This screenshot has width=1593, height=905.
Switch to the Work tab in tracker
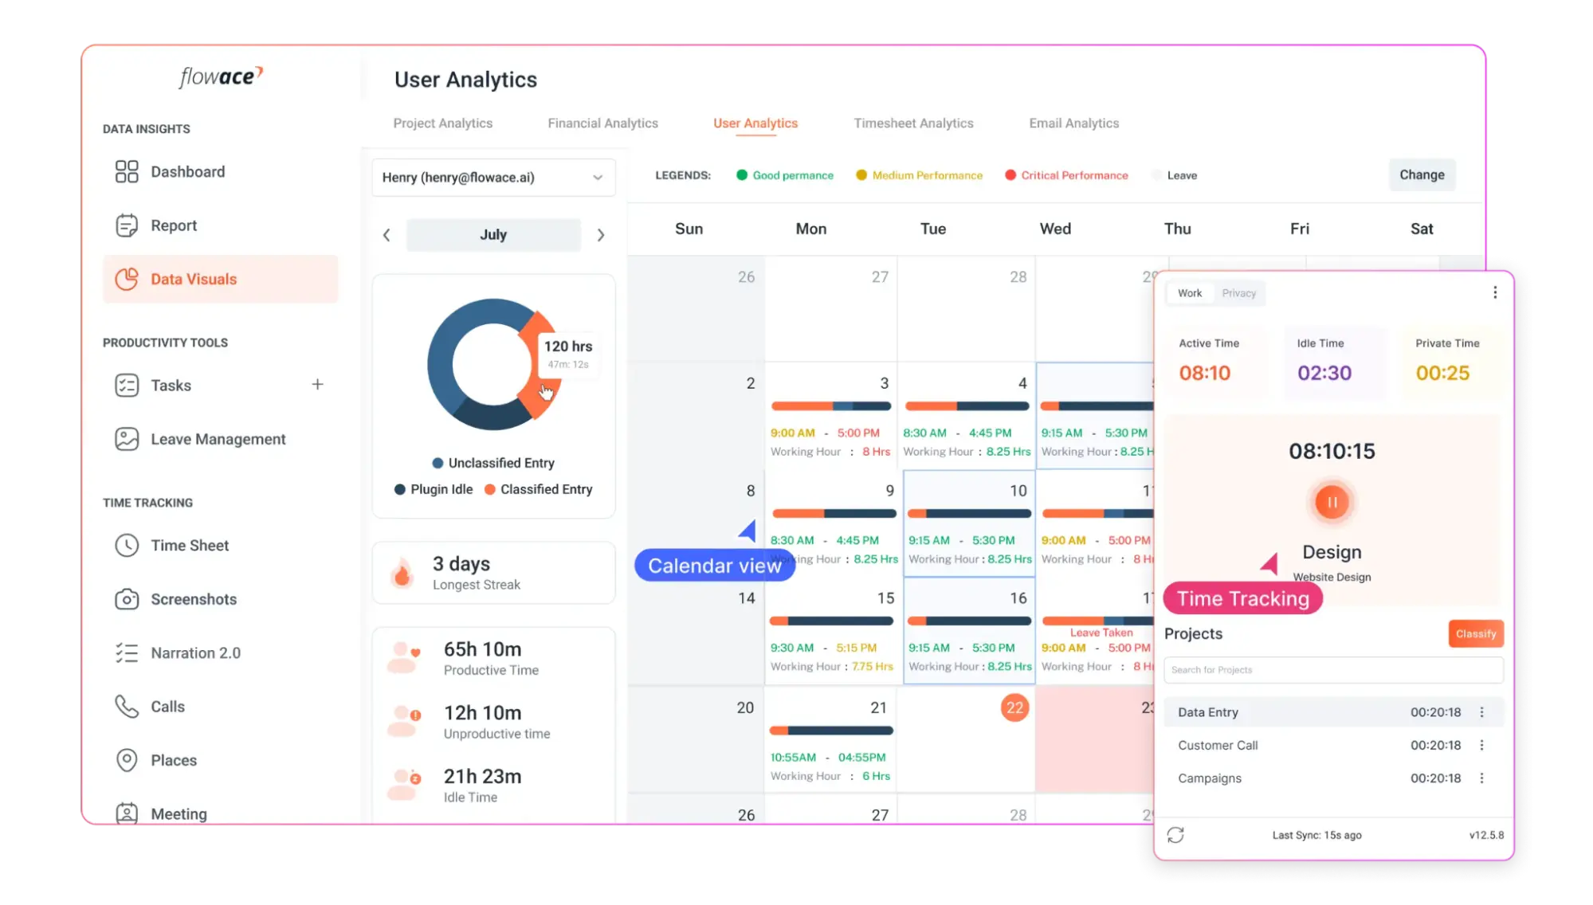coord(1189,292)
